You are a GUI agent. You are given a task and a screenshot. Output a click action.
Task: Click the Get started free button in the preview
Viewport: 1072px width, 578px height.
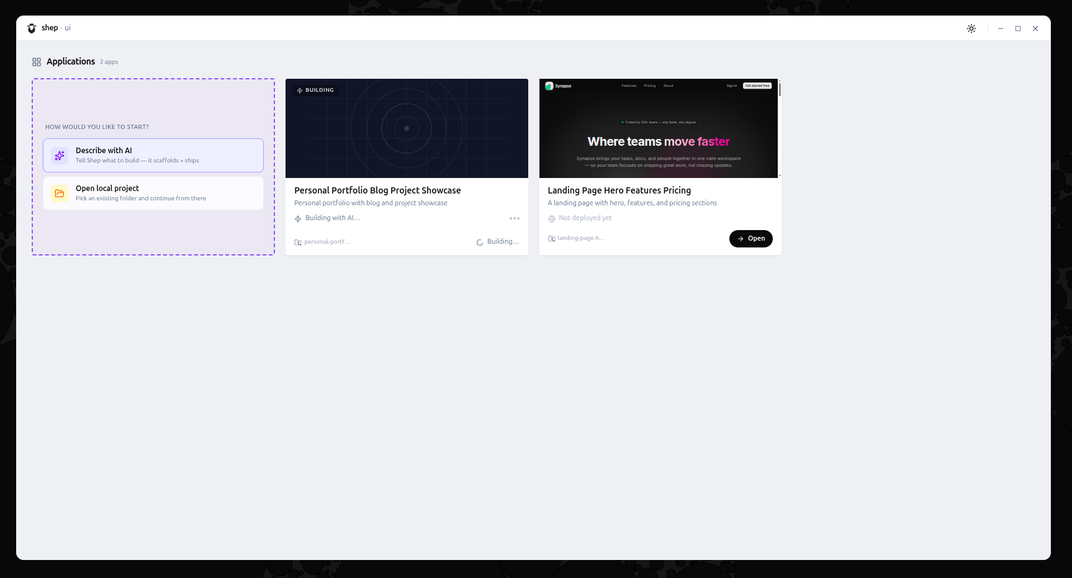coord(757,86)
